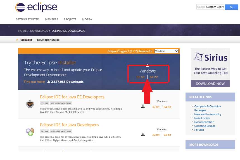Open Install Guide link
The image size is (240, 160).
[x=202, y=118]
